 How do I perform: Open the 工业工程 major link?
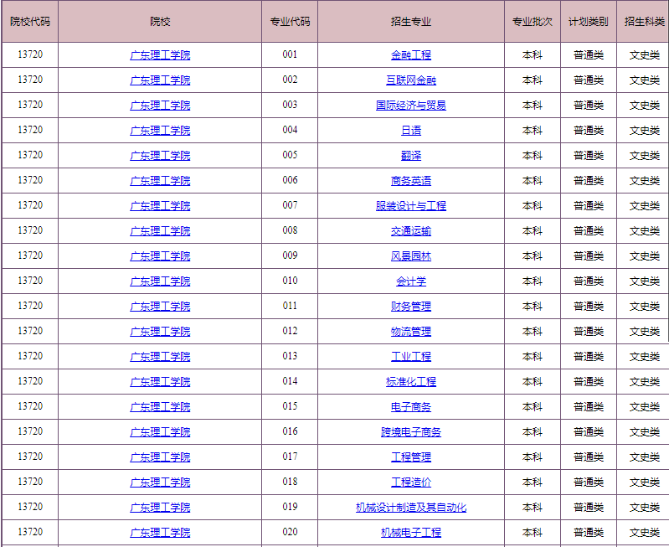coord(411,357)
